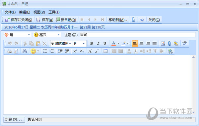Open the font name dropdown 微软雅黑
Screen dimensions: 199x126
(70, 44)
